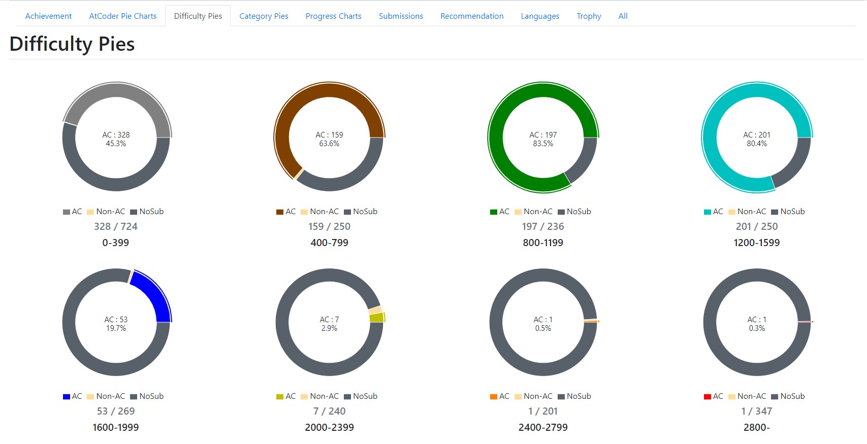Toggle AC legend in 0-399 chart
Screen dimensions: 867x444
point(72,212)
